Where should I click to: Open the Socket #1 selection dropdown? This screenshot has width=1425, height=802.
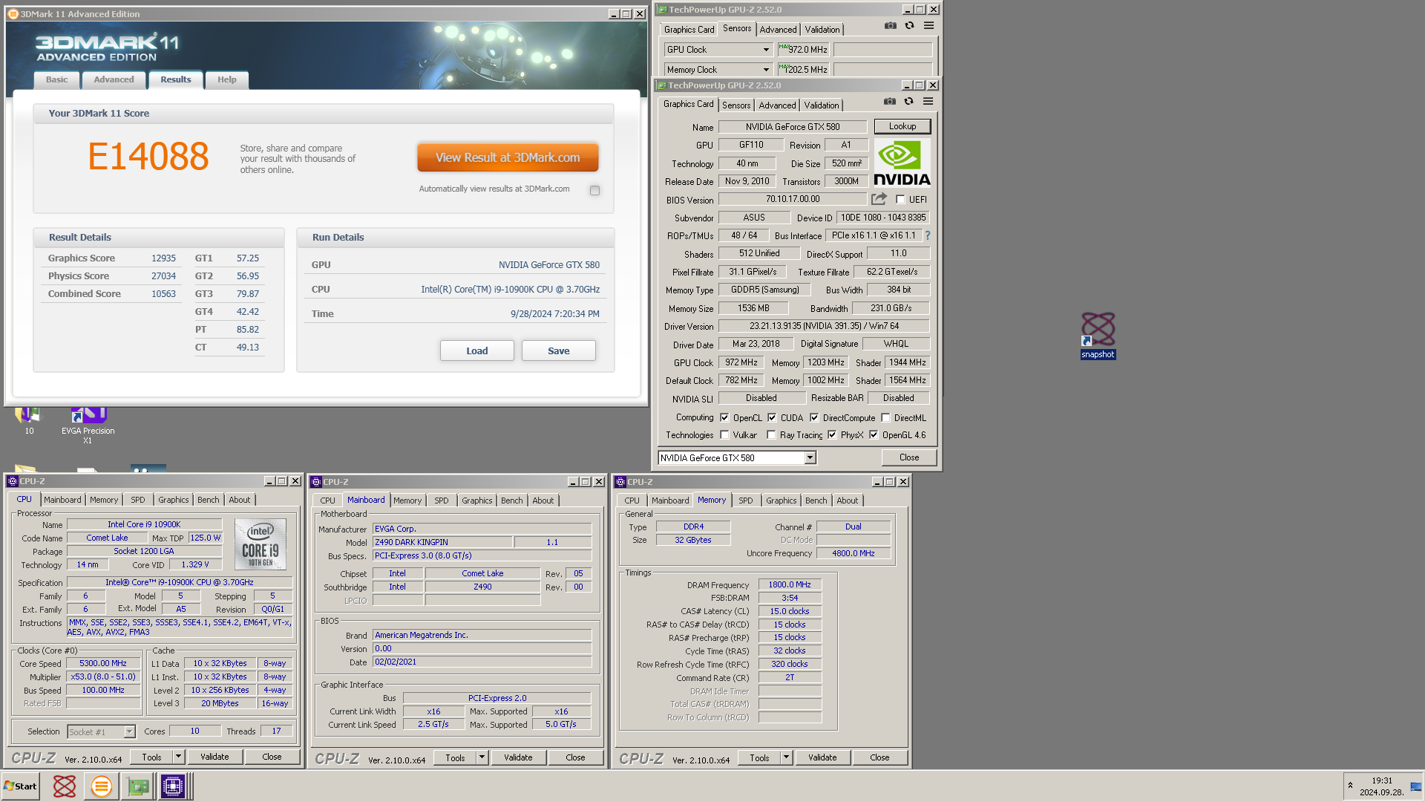click(x=129, y=731)
